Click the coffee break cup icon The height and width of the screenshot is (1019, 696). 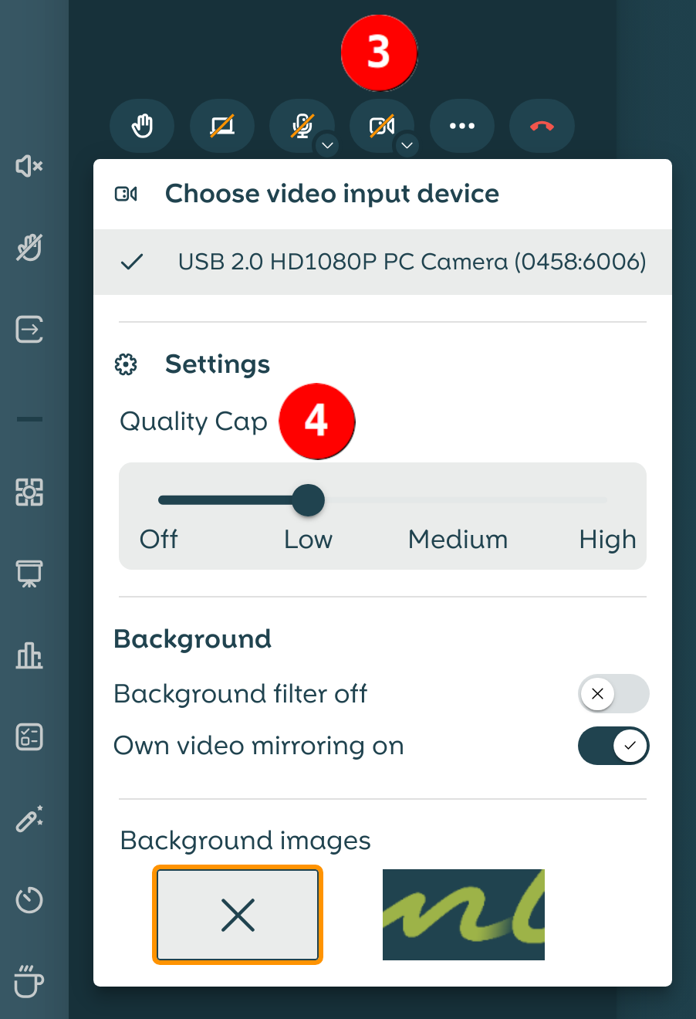29,981
